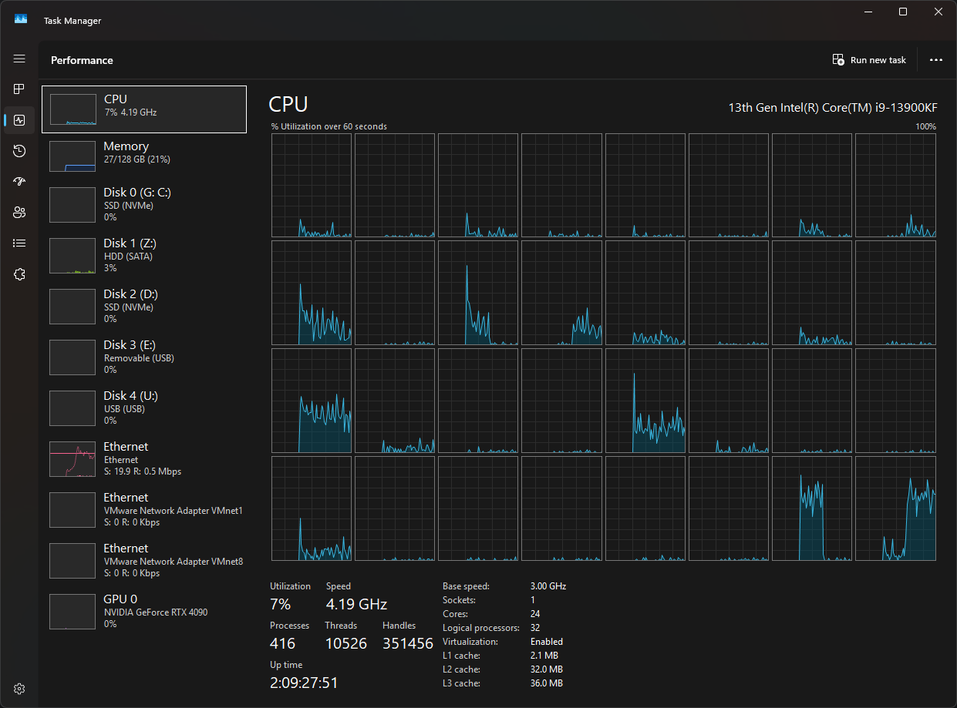Click the 2:09:27:51 up time value
This screenshot has height=708, width=957.
(304, 683)
